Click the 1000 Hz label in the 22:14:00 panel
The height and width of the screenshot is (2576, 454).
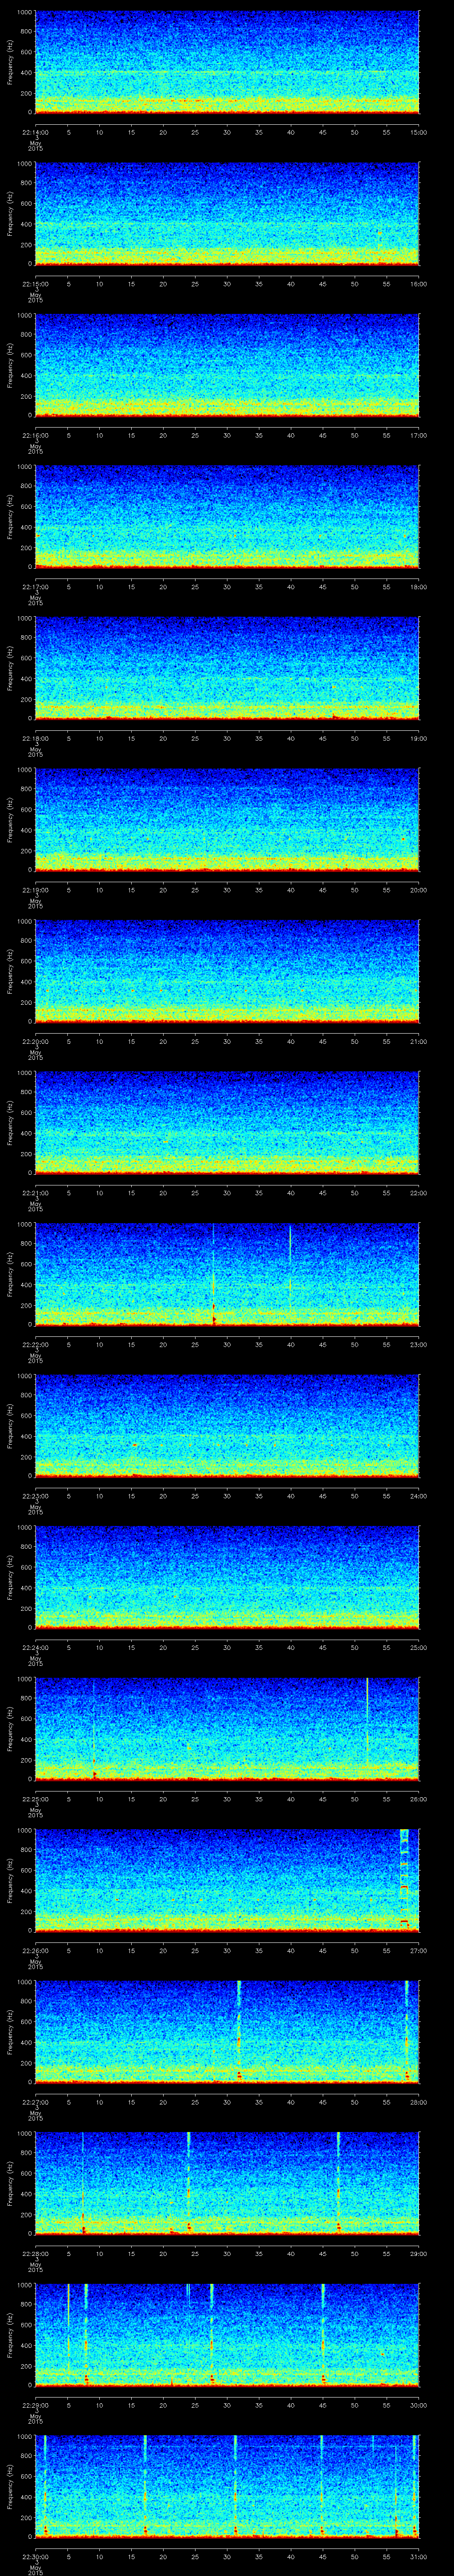24,12
